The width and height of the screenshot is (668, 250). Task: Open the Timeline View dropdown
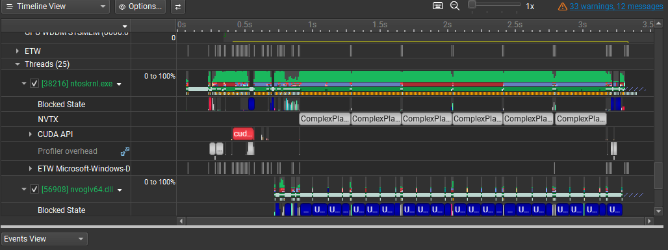coord(55,6)
